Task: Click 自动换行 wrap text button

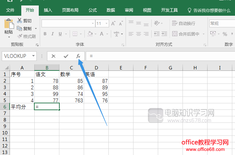Action: (184, 23)
